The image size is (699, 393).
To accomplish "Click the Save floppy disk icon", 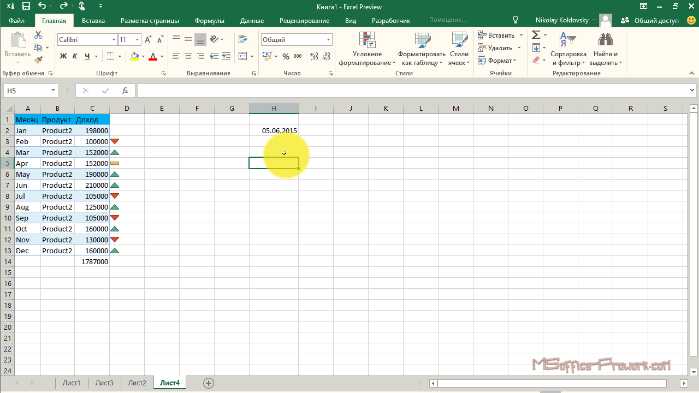I will tap(26, 7).
